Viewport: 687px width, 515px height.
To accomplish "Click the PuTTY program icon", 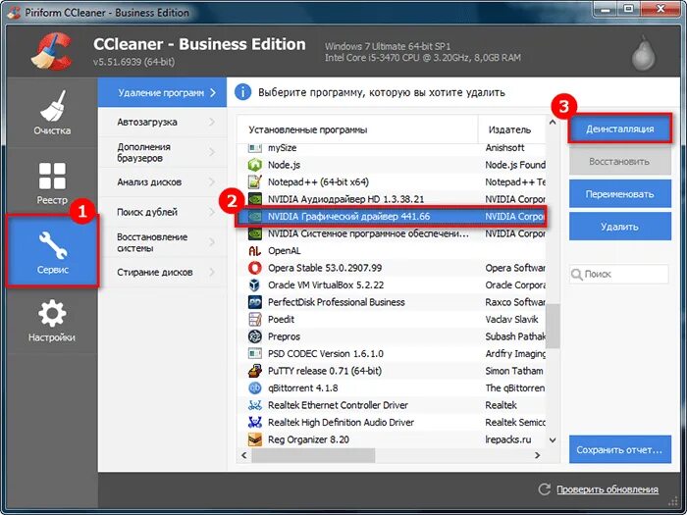I will click(254, 371).
